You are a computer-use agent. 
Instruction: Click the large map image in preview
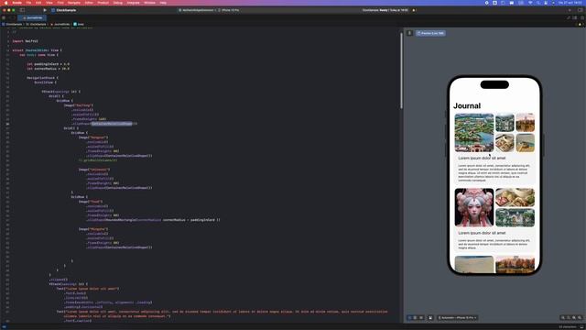474,132
